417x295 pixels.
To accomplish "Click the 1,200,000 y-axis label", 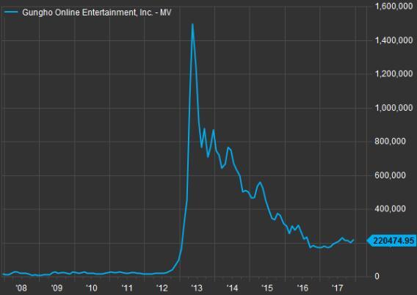I will [394, 74].
